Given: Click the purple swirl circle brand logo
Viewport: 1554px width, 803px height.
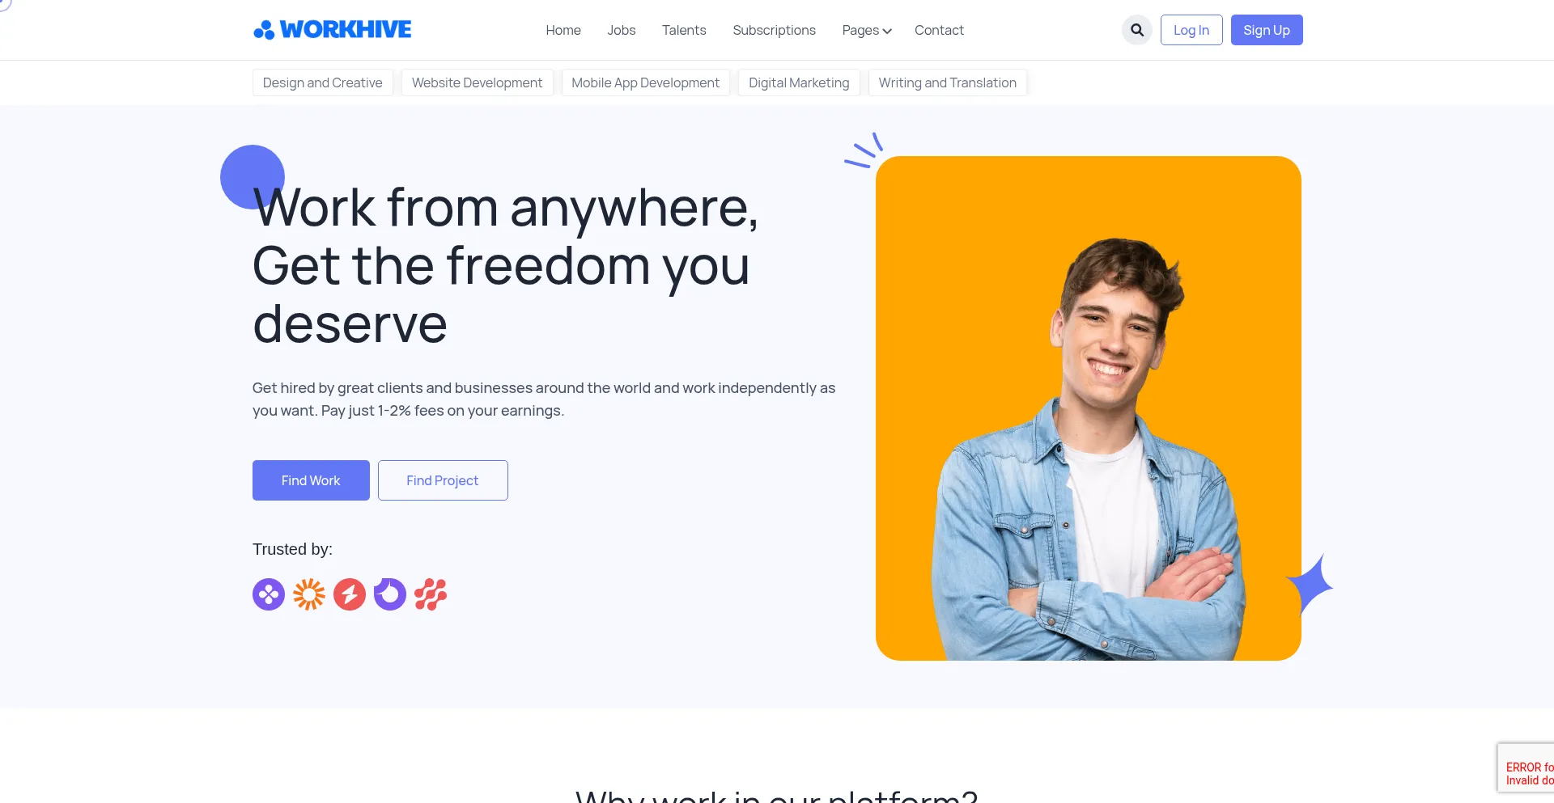Looking at the screenshot, I should tap(390, 594).
